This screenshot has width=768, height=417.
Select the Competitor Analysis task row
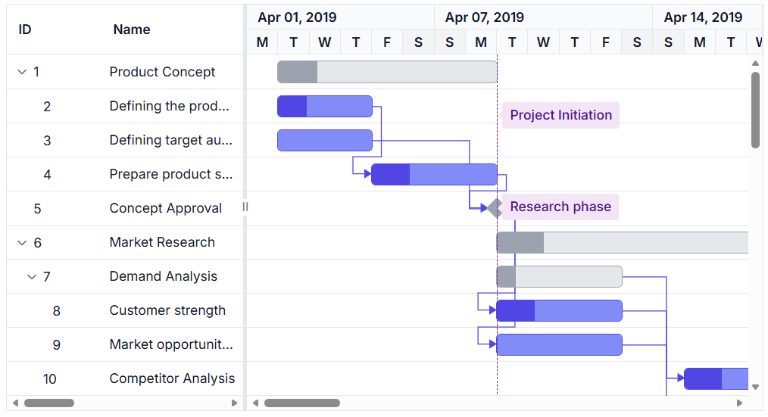coord(125,379)
